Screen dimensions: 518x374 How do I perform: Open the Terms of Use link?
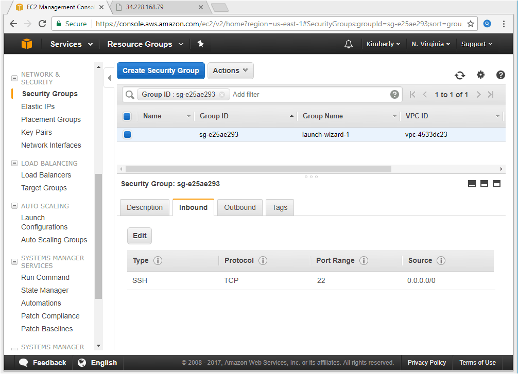[x=478, y=363]
